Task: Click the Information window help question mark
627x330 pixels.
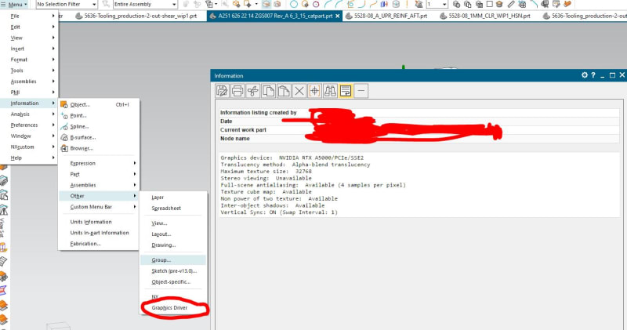Action: click(x=593, y=75)
